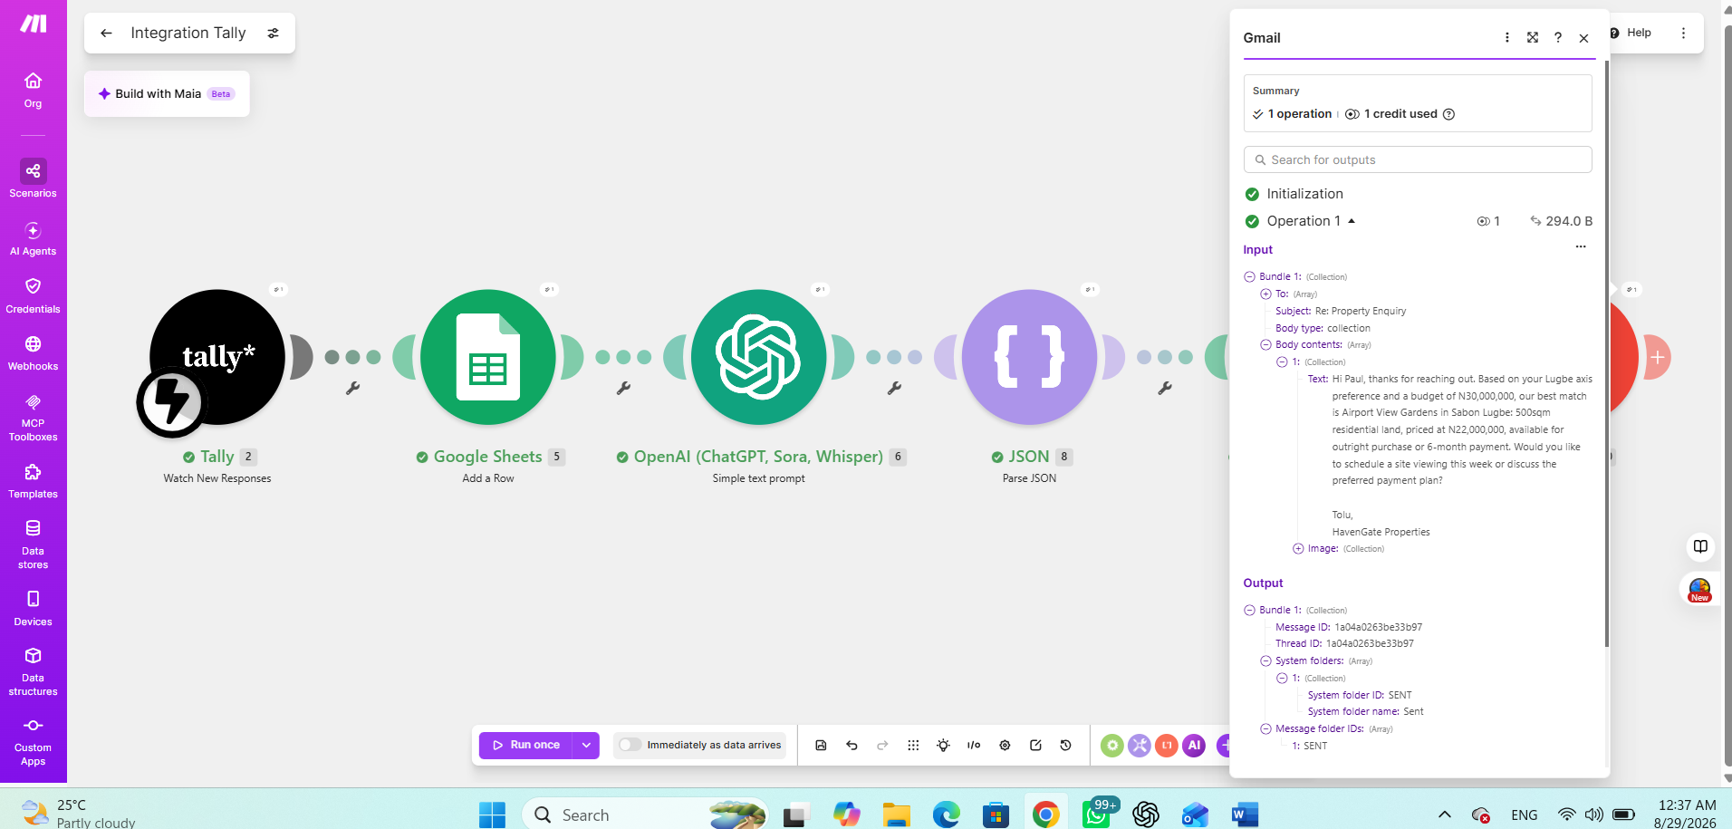Go back using the arrow button
1732x829 pixels.
click(106, 33)
